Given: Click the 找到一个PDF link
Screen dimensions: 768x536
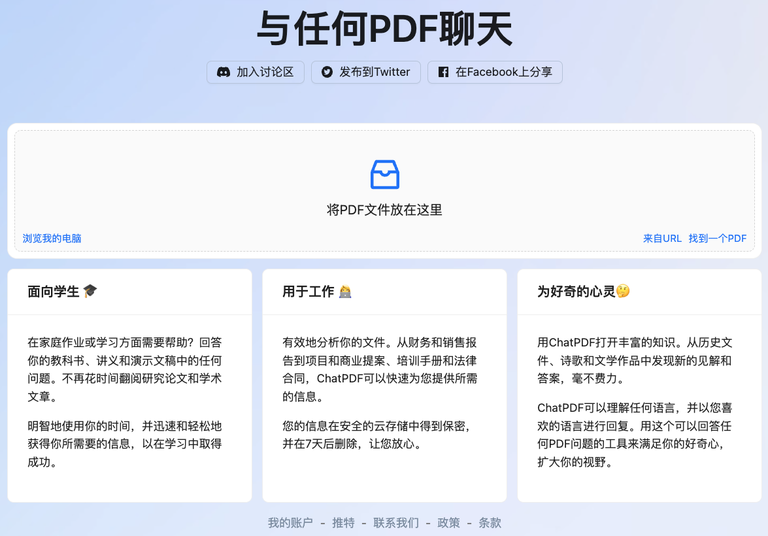Looking at the screenshot, I should [x=717, y=239].
